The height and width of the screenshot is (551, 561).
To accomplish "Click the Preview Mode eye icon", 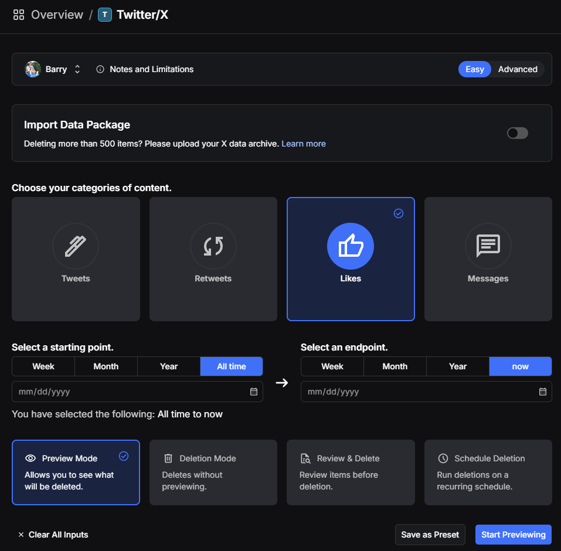I will (30, 458).
